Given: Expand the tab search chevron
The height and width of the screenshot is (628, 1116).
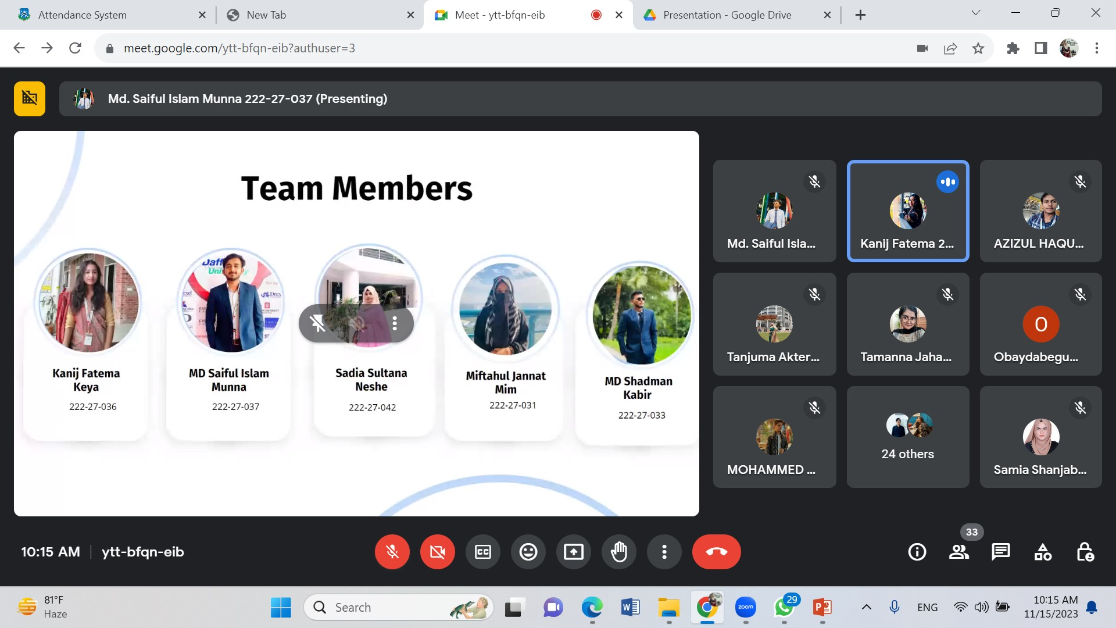Looking at the screenshot, I should pos(976,13).
